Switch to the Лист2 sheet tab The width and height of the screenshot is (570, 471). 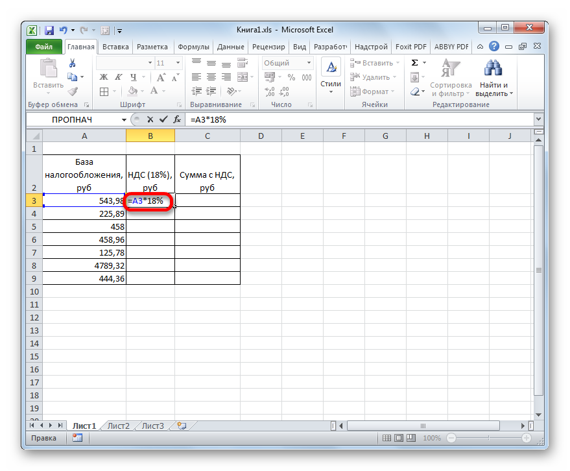tap(119, 426)
